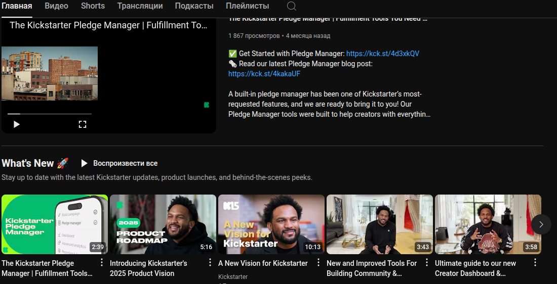The width and height of the screenshot is (557, 284).
Task: Switch to the Трансляции tab
Action: tap(140, 6)
